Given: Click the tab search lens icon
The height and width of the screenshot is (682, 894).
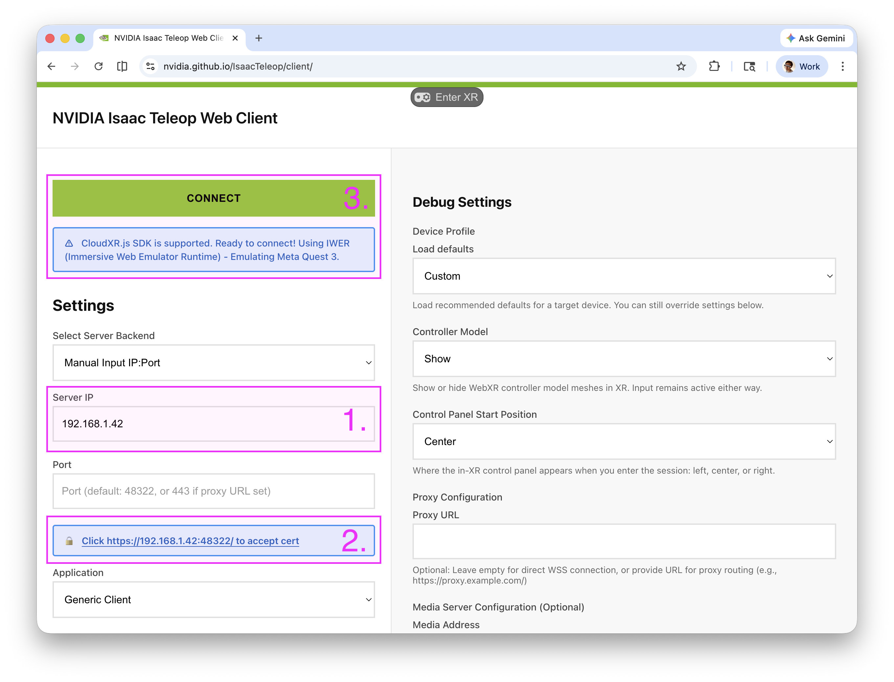Looking at the screenshot, I should pyautogui.click(x=749, y=66).
